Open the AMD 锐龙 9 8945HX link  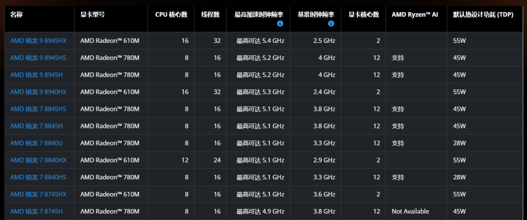(x=38, y=41)
